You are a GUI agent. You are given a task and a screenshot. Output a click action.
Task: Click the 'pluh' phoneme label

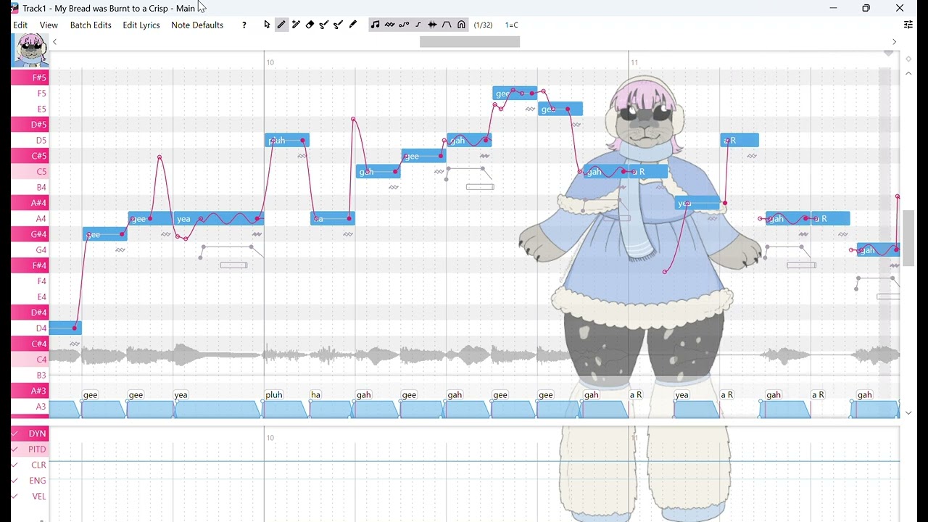pos(274,395)
